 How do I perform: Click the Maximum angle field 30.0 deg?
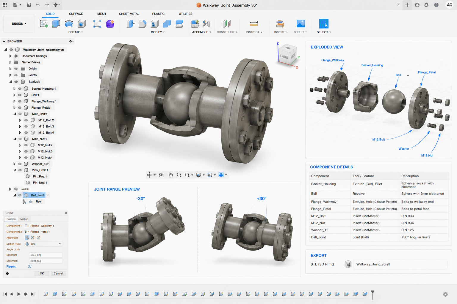pyautogui.click(x=46, y=261)
